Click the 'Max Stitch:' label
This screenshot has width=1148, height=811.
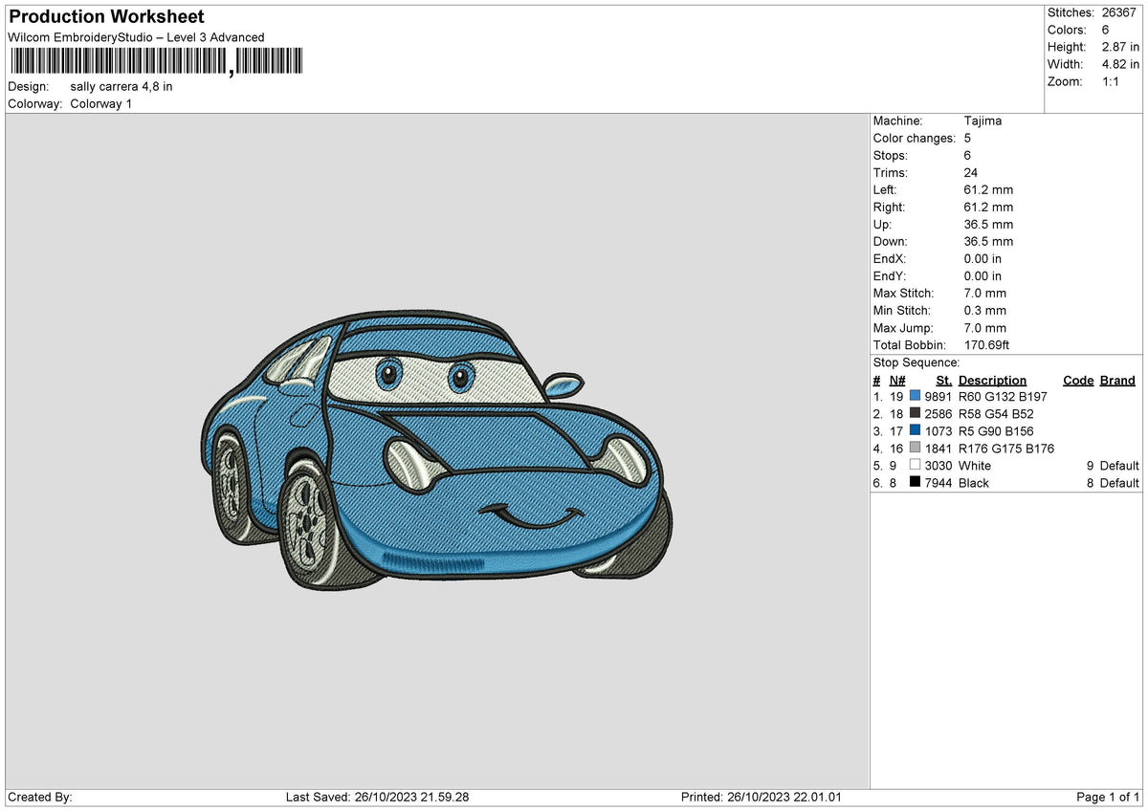(x=904, y=294)
